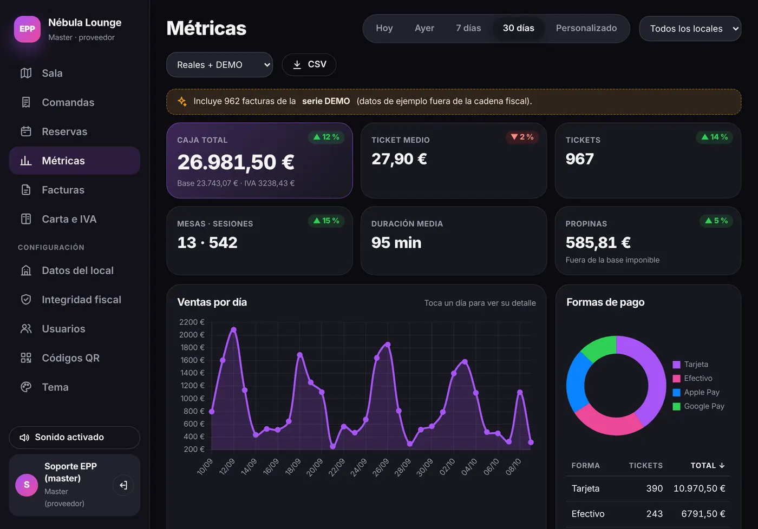Click the Tarjeta purple legend swatch

(676, 365)
